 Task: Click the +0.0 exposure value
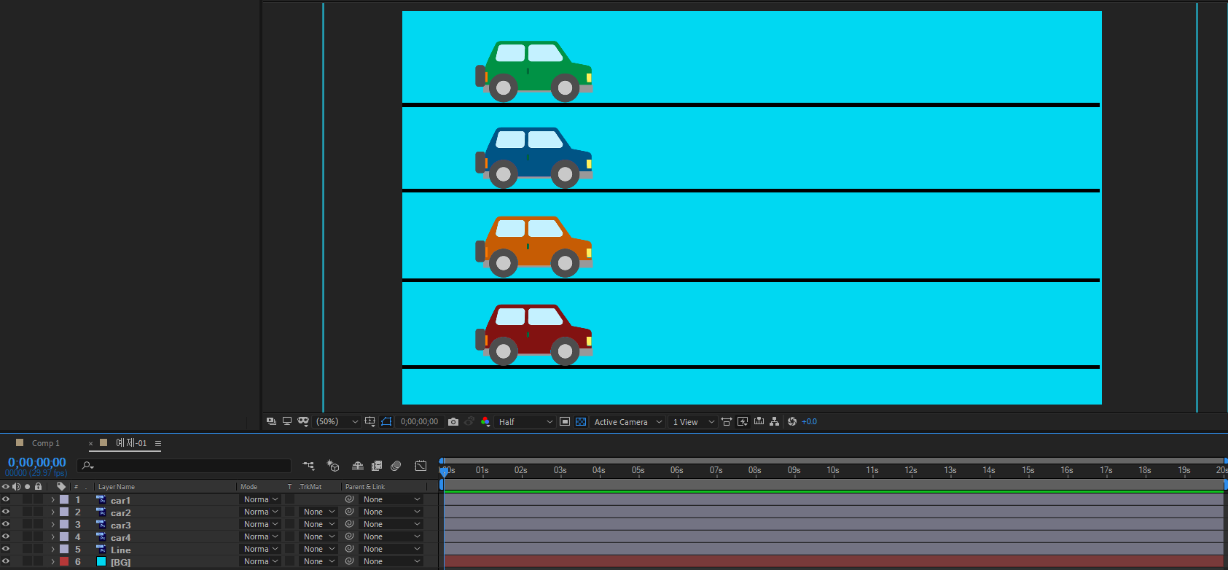809,421
